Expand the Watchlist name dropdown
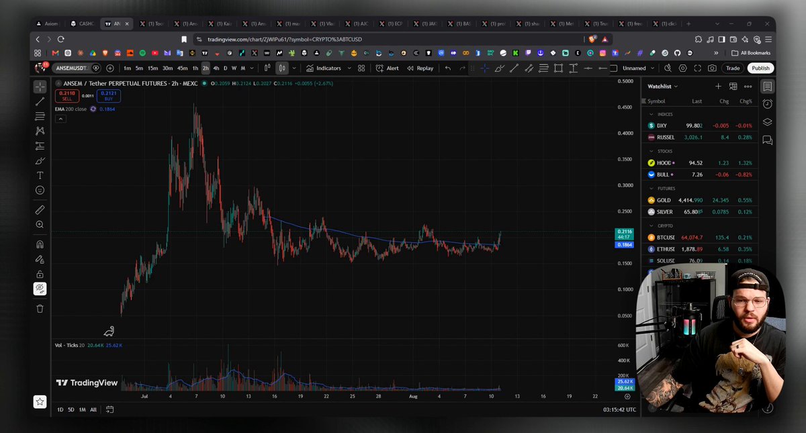The width and height of the screenshot is (806, 433). [663, 87]
